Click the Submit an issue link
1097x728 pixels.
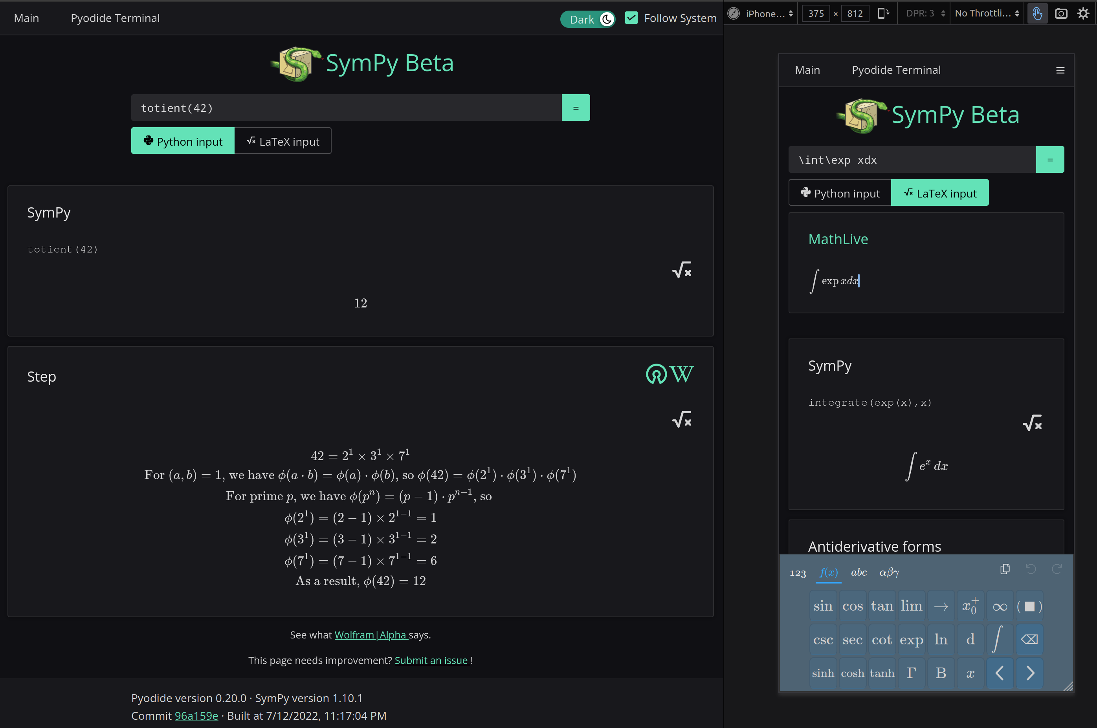(x=431, y=660)
